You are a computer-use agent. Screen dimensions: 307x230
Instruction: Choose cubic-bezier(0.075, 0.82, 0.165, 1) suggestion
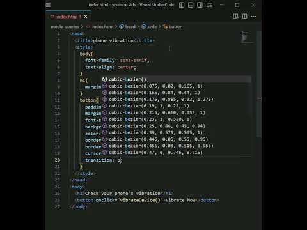click(176, 86)
